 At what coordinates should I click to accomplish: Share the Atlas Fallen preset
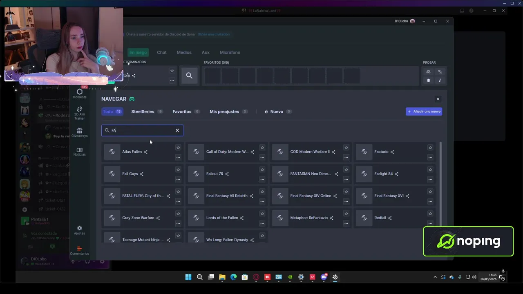tap(145, 152)
